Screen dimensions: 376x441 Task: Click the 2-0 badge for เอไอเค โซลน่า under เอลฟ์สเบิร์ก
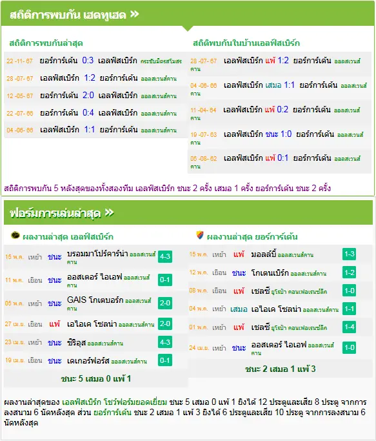(165, 323)
